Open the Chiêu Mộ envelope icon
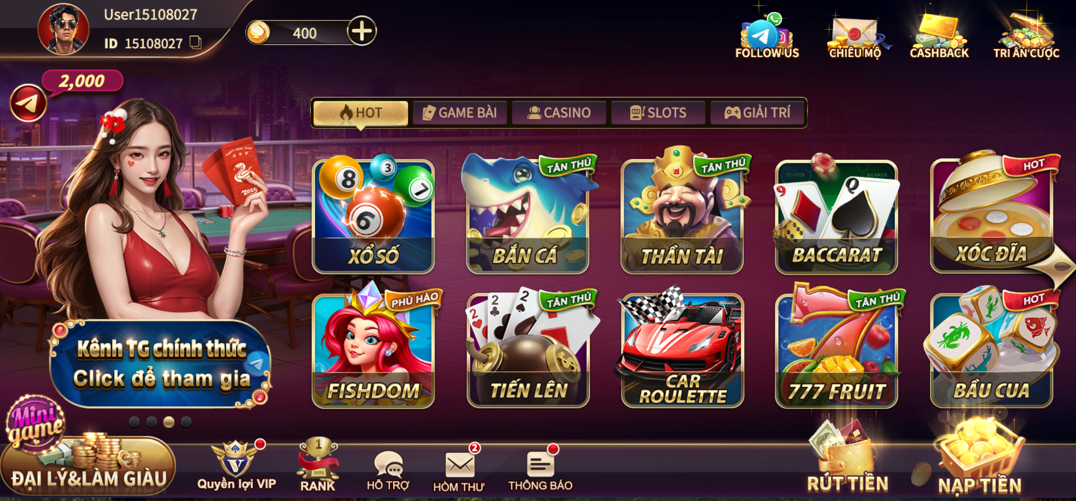The image size is (1076, 501). tap(854, 37)
